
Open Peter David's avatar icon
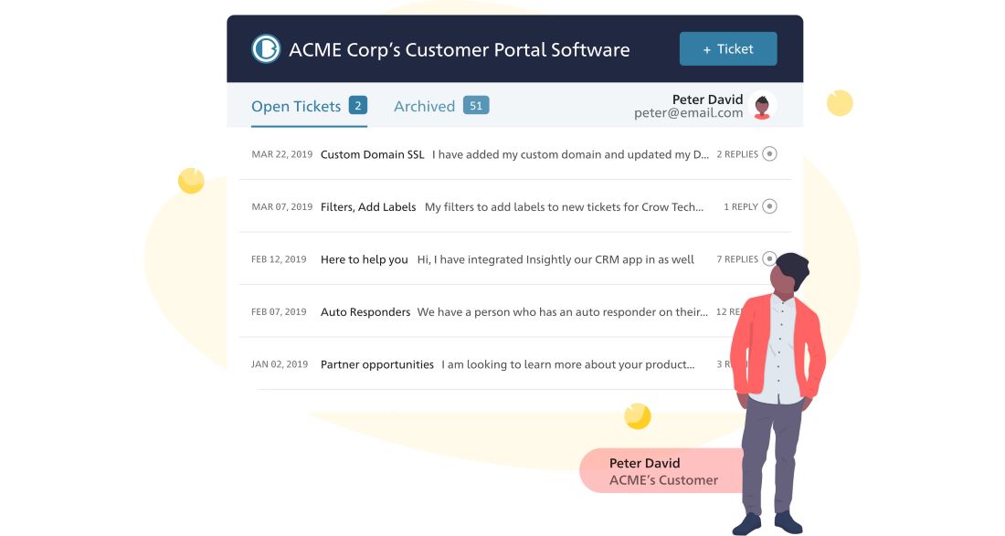(x=762, y=106)
